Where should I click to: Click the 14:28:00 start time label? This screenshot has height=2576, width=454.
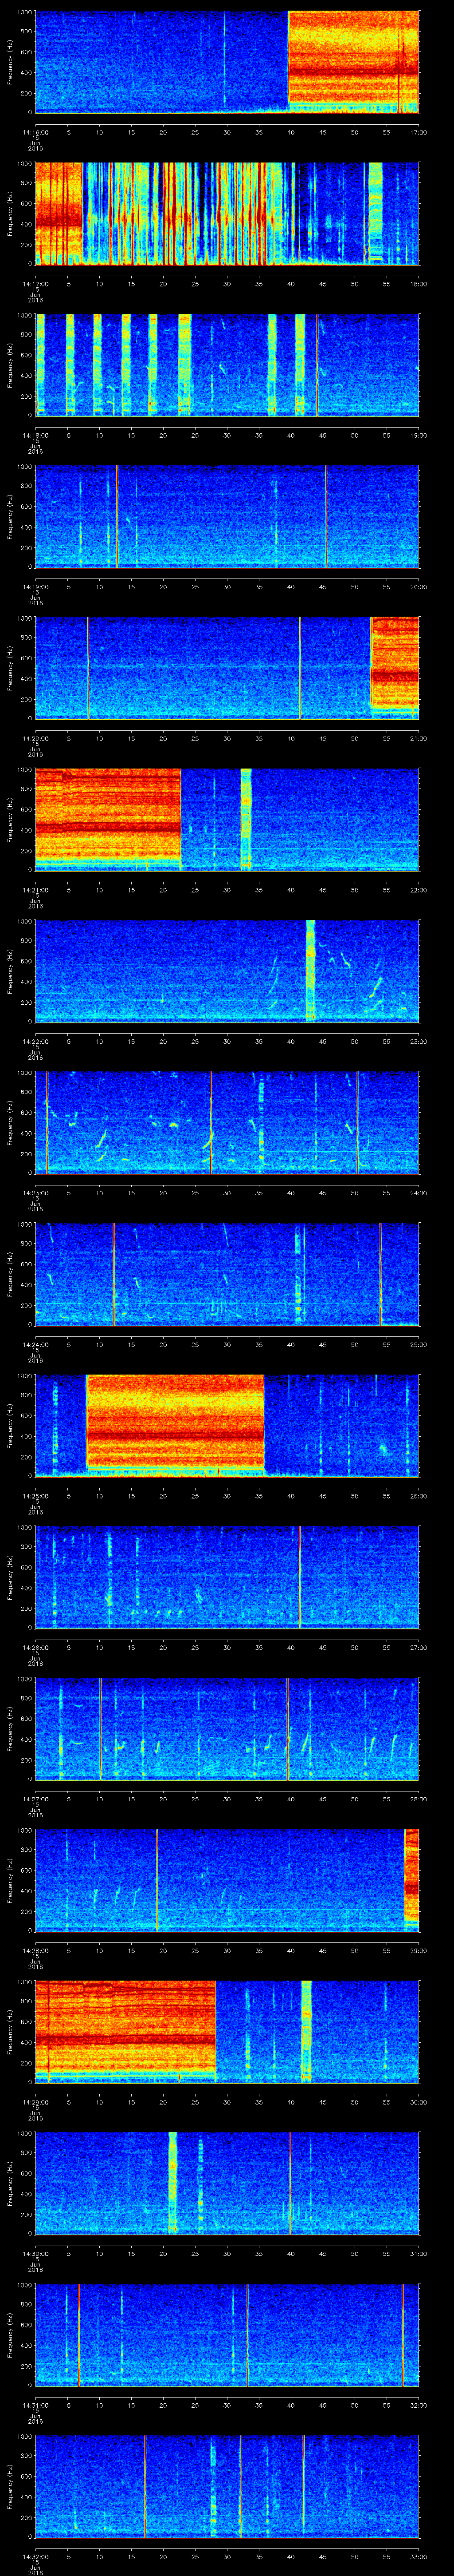tap(35, 1950)
